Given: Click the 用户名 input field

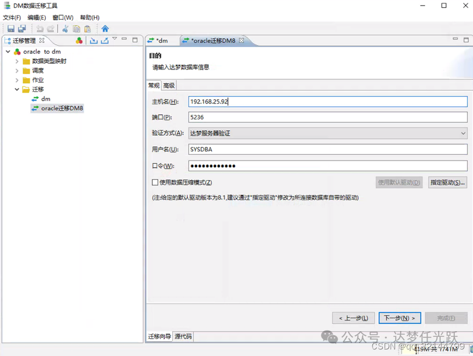Looking at the screenshot, I should point(328,150).
